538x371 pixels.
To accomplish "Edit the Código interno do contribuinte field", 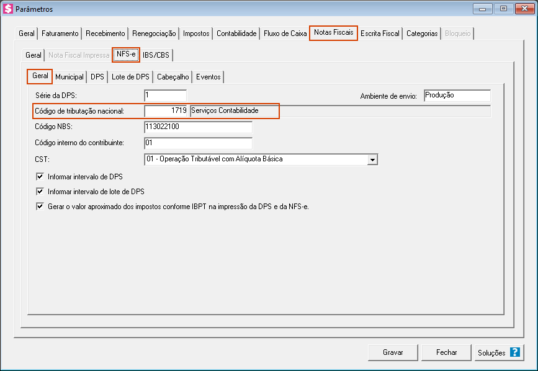I will point(197,143).
